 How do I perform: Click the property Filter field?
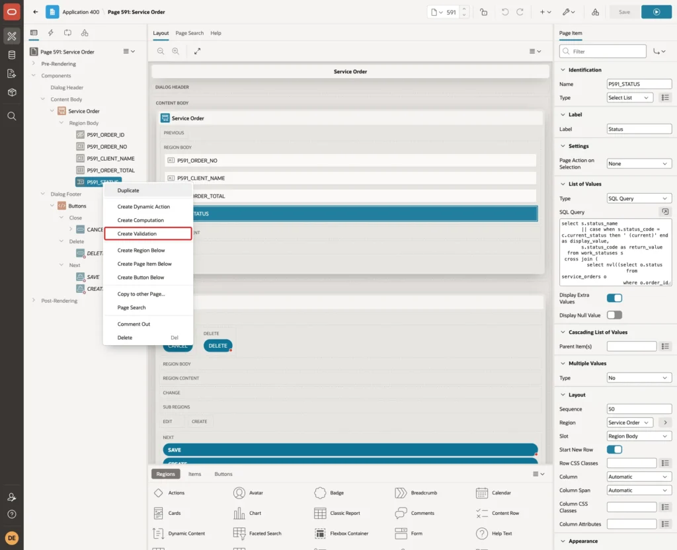point(603,52)
